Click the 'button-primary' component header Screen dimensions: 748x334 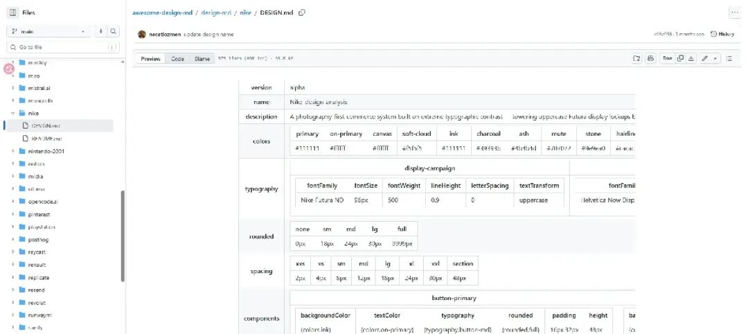454,298
